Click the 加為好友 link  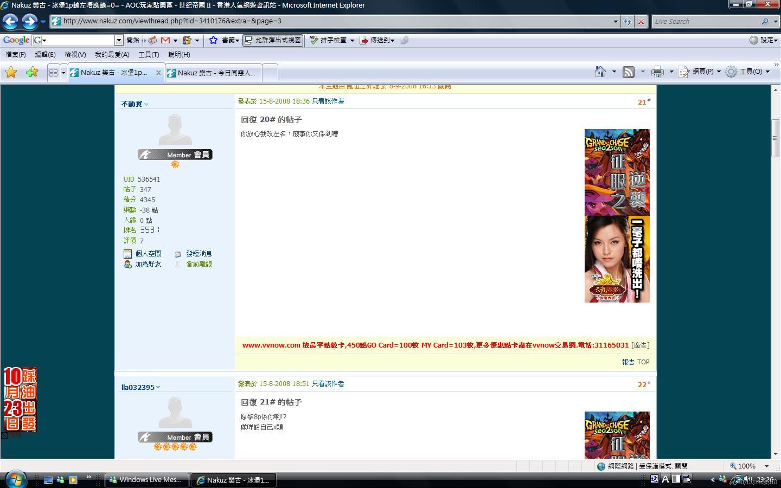coord(148,264)
